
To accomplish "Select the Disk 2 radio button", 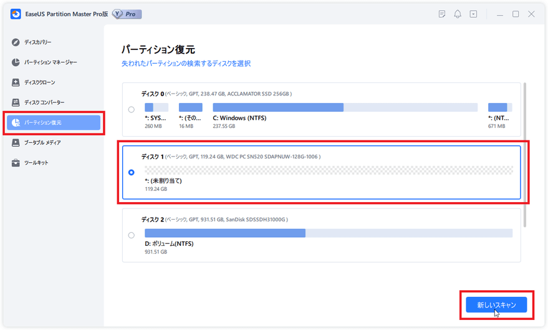I will 131,235.
